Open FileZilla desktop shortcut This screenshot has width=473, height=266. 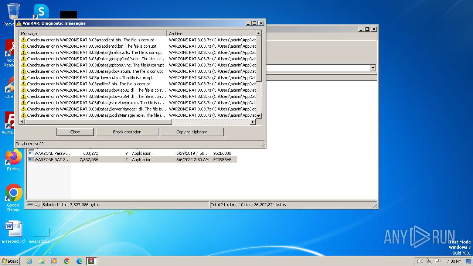click(x=10, y=120)
